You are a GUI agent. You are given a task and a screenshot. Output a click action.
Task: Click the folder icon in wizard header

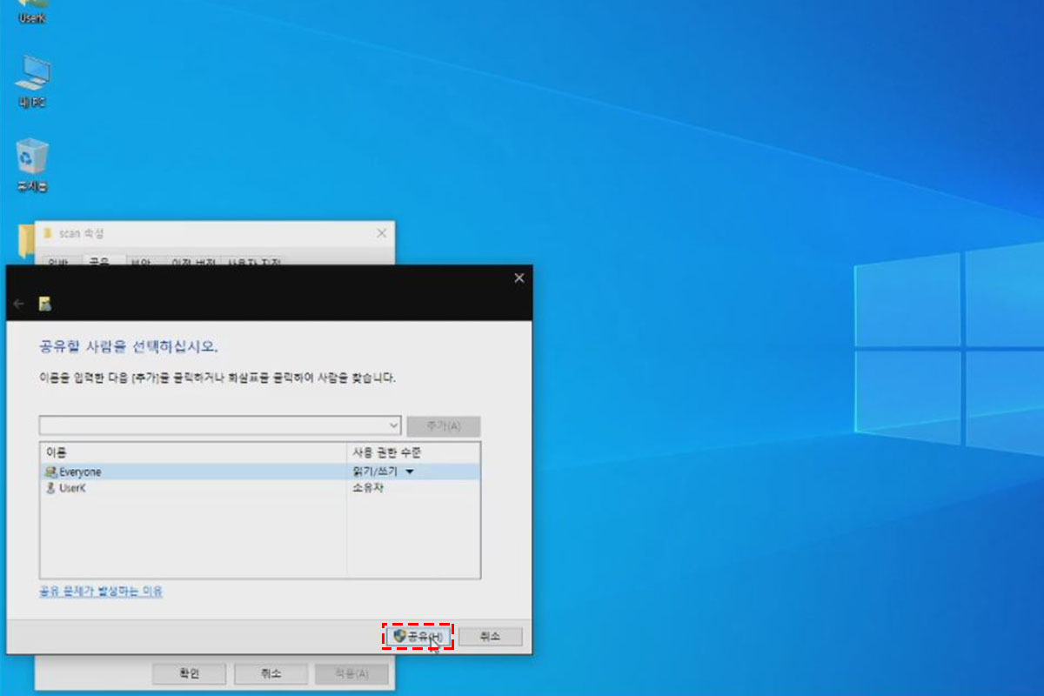click(44, 304)
